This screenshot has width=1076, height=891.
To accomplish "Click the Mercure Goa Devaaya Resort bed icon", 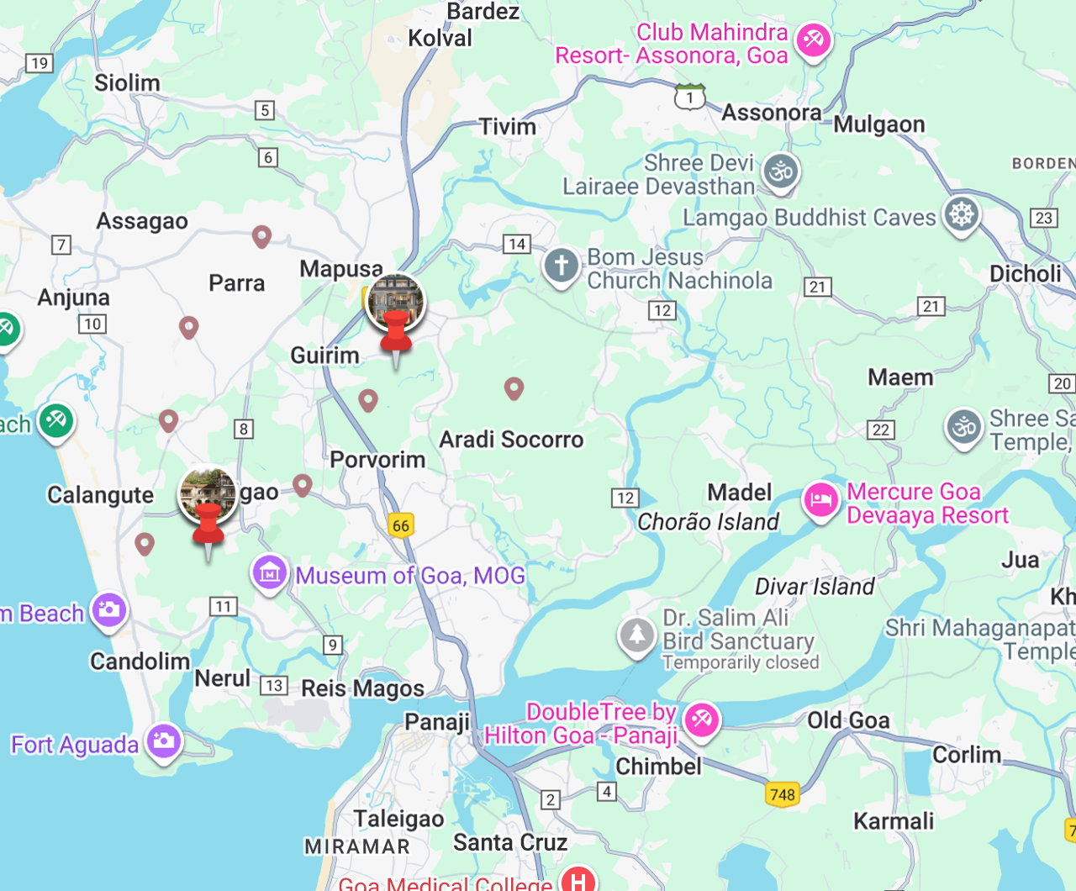I will tap(820, 502).
